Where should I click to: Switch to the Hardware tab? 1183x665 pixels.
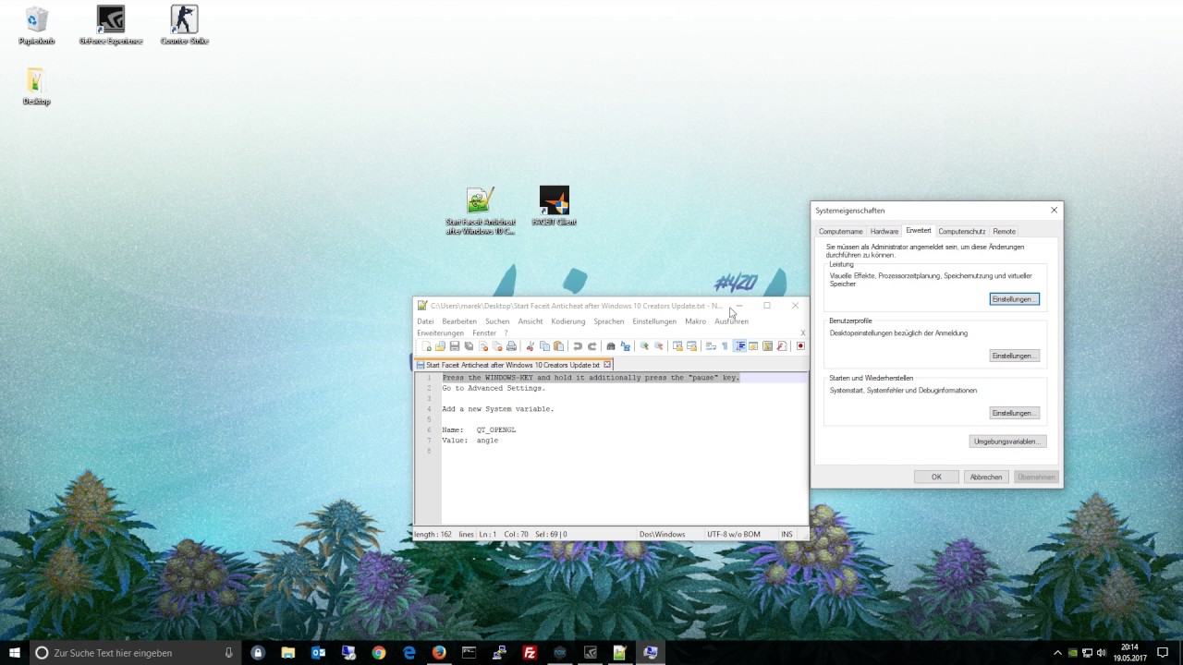pos(884,231)
